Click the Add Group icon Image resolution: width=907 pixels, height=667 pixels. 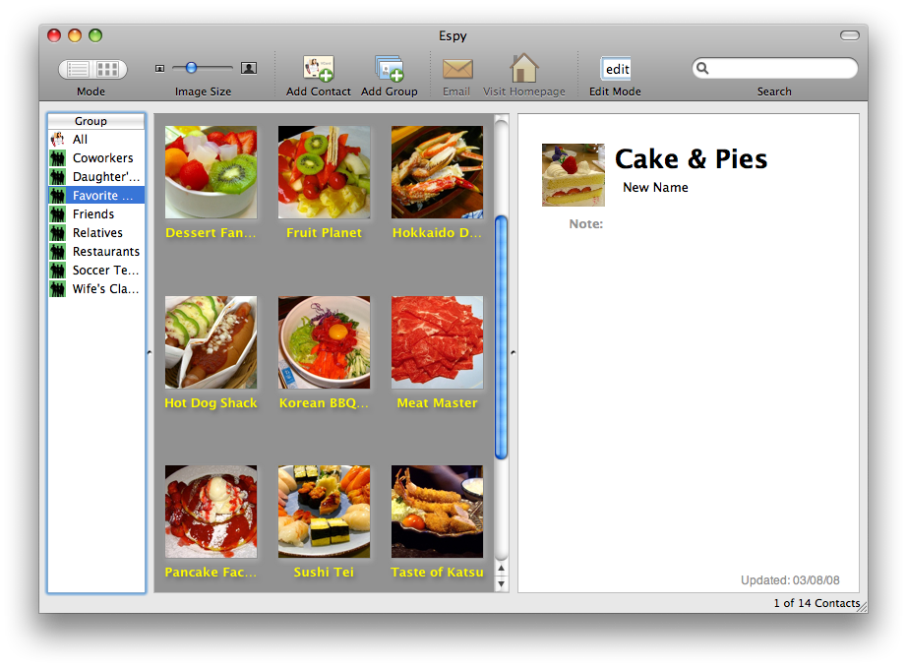(x=390, y=69)
